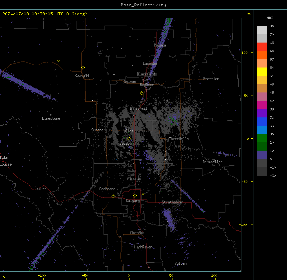Select the royal blue 36-33 dBZ swatch
287x280 pixels.
coord(262,121)
